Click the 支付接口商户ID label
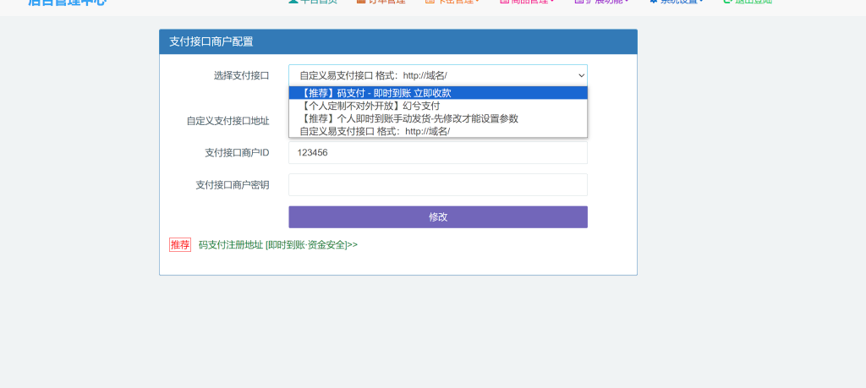This screenshot has height=388, width=866. [x=237, y=153]
